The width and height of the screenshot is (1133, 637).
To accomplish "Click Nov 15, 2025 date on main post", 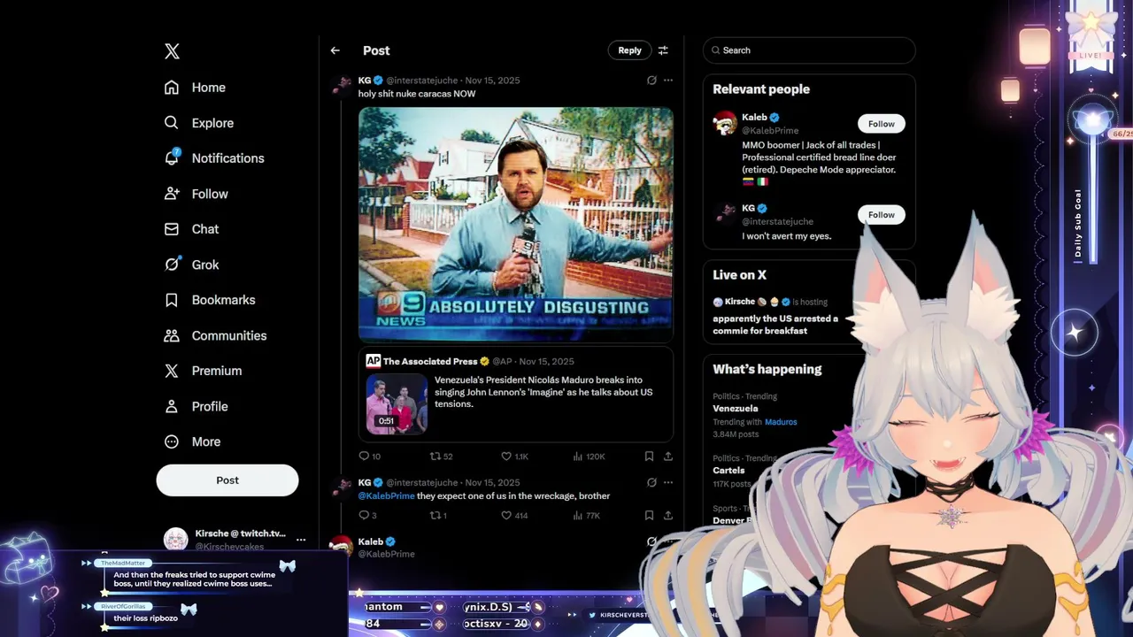I will 493,81.
